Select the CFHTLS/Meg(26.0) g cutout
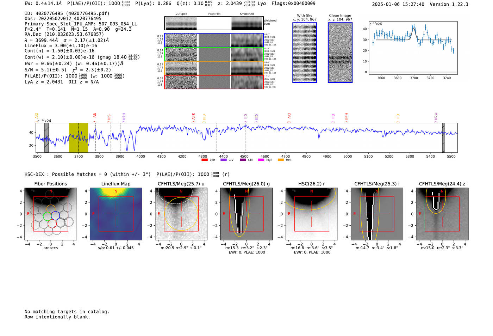The height and width of the screenshot is (336, 493). point(246,214)
